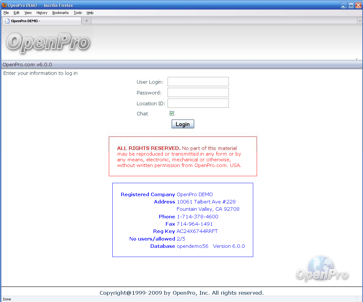Focus the User Login text field

[x=198, y=82]
